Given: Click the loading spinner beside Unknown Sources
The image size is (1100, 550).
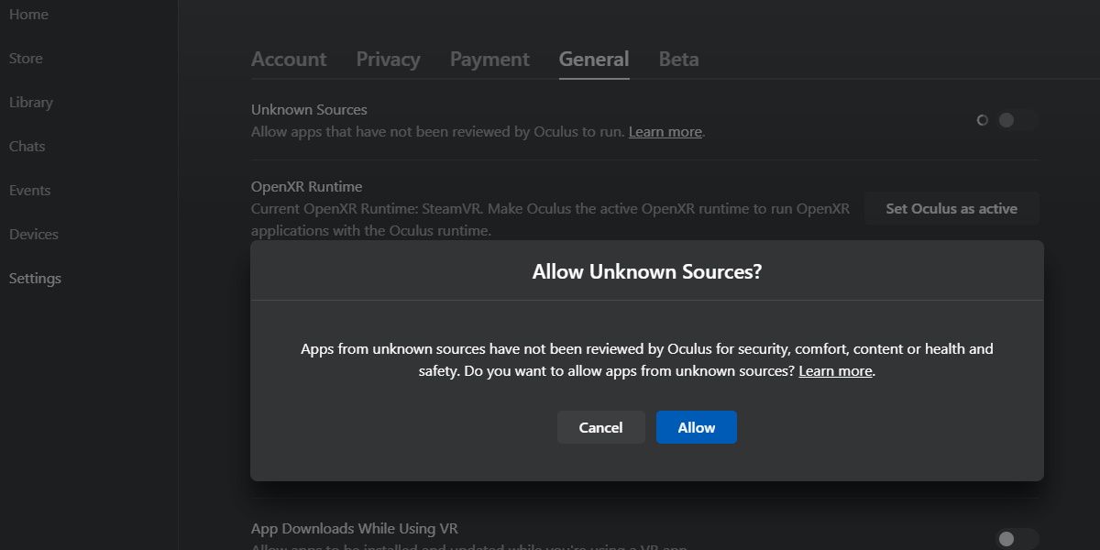Looking at the screenshot, I should 983,120.
